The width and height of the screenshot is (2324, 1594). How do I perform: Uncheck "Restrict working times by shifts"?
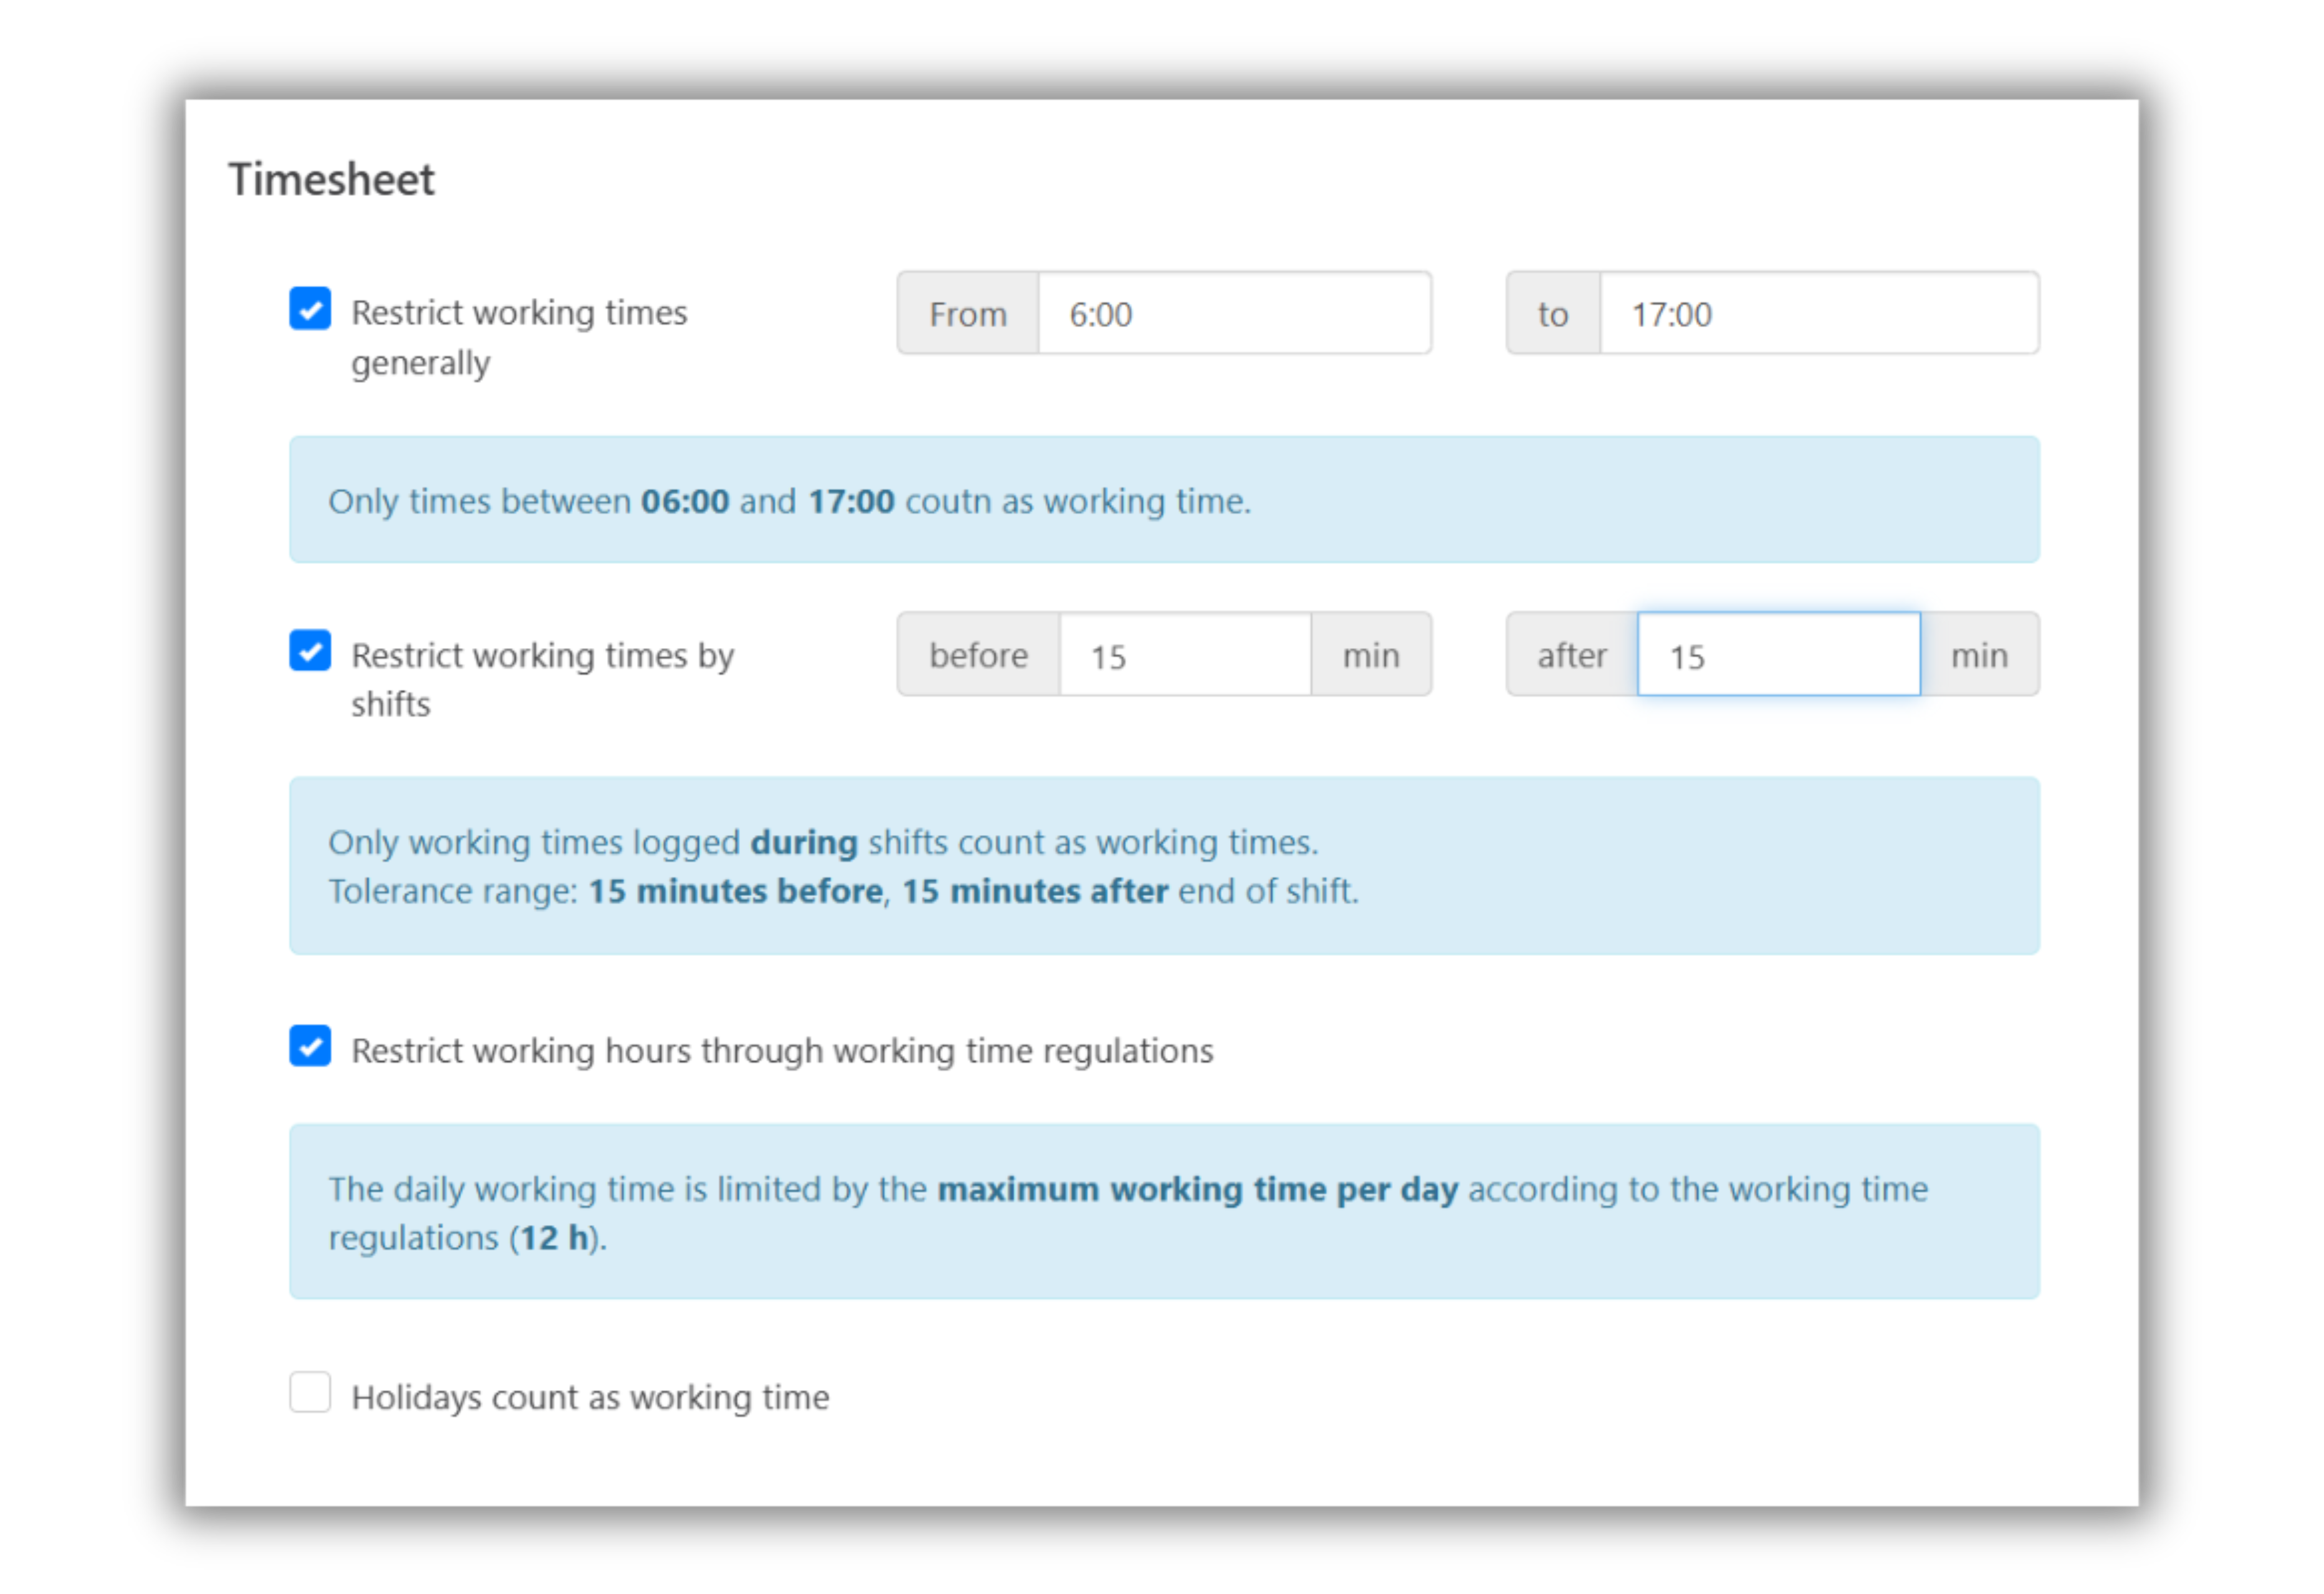point(310,651)
